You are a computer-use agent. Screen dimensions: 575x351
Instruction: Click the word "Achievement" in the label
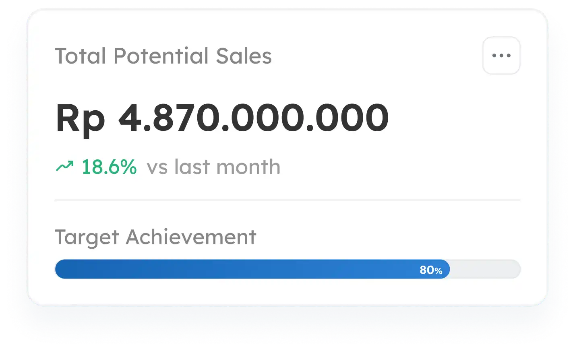[191, 237]
